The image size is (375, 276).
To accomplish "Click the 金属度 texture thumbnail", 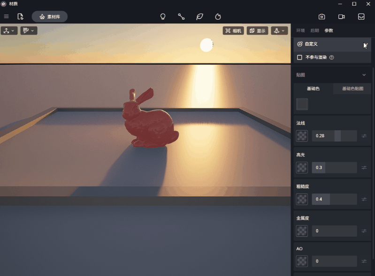I will click(302, 231).
